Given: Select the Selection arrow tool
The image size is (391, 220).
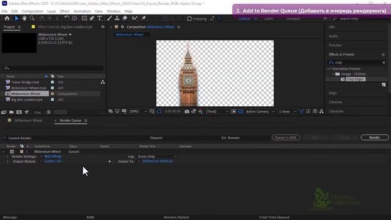Looking at the screenshot, I should coord(16,18).
